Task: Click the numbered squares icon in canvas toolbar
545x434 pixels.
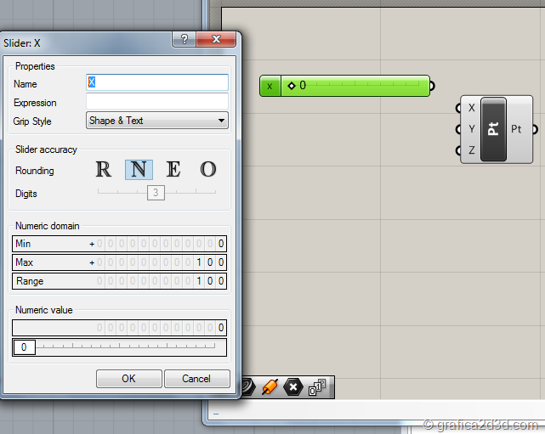Action: click(x=318, y=387)
